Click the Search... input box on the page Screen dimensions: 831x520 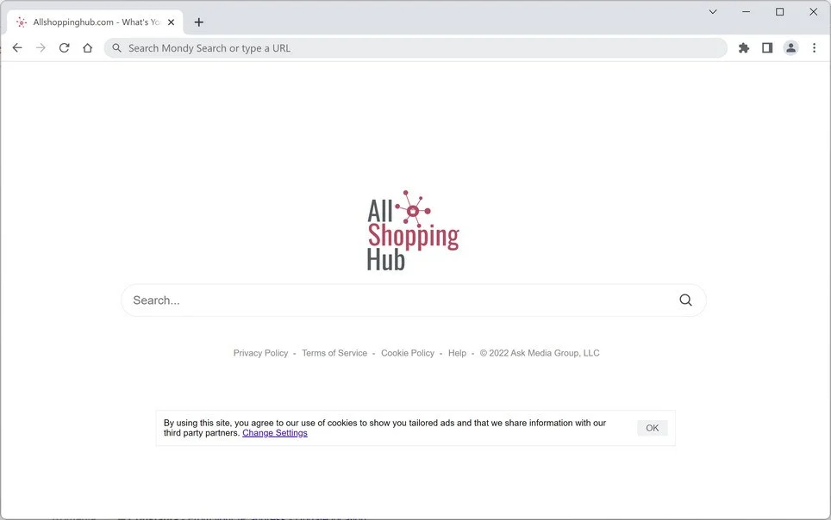click(414, 300)
